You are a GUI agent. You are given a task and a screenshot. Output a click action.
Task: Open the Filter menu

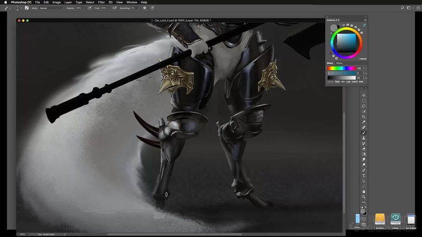101,2
